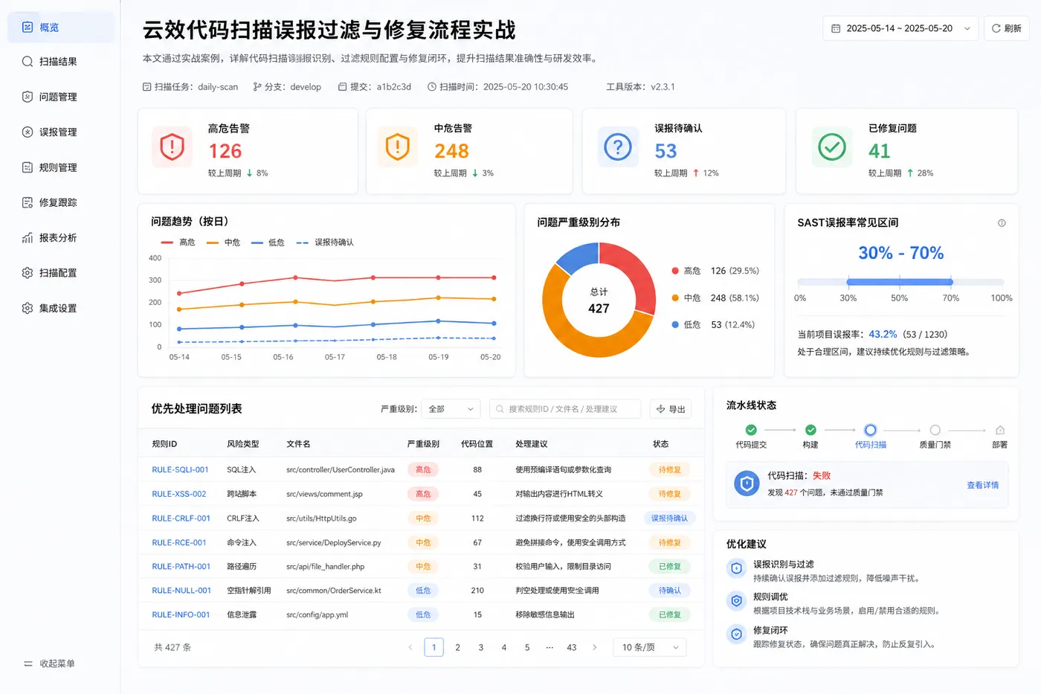
Task: Toggle 中危 248 entry in donut chart legend
Action: click(715, 298)
